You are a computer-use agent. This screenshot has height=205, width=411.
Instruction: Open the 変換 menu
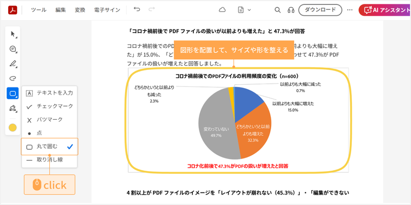click(79, 10)
